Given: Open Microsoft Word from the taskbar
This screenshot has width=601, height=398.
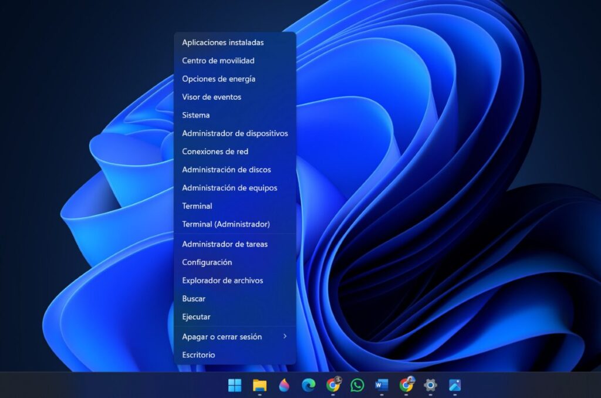Looking at the screenshot, I should [x=383, y=386].
